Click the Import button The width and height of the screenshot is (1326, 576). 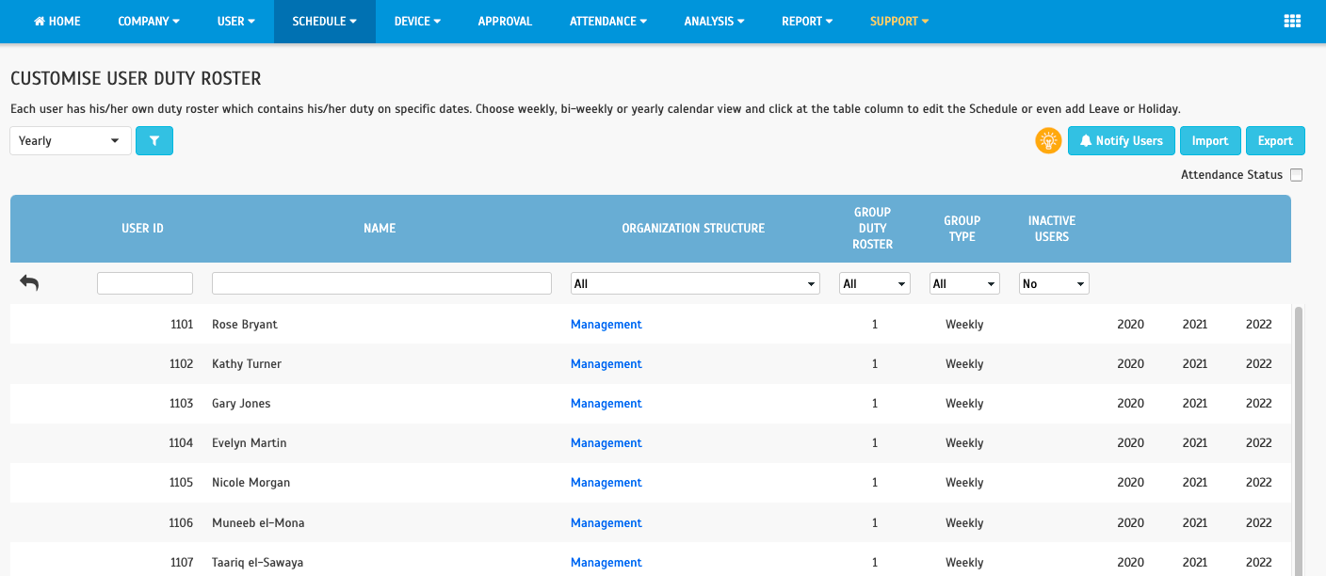pos(1210,140)
